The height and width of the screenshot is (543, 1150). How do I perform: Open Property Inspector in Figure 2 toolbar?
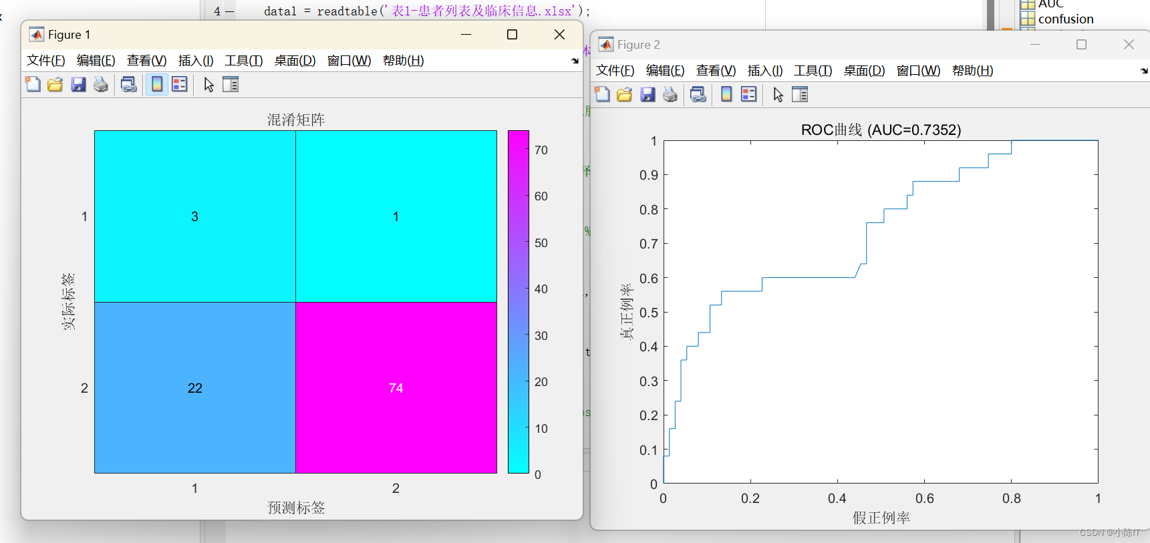pos(800,94)
